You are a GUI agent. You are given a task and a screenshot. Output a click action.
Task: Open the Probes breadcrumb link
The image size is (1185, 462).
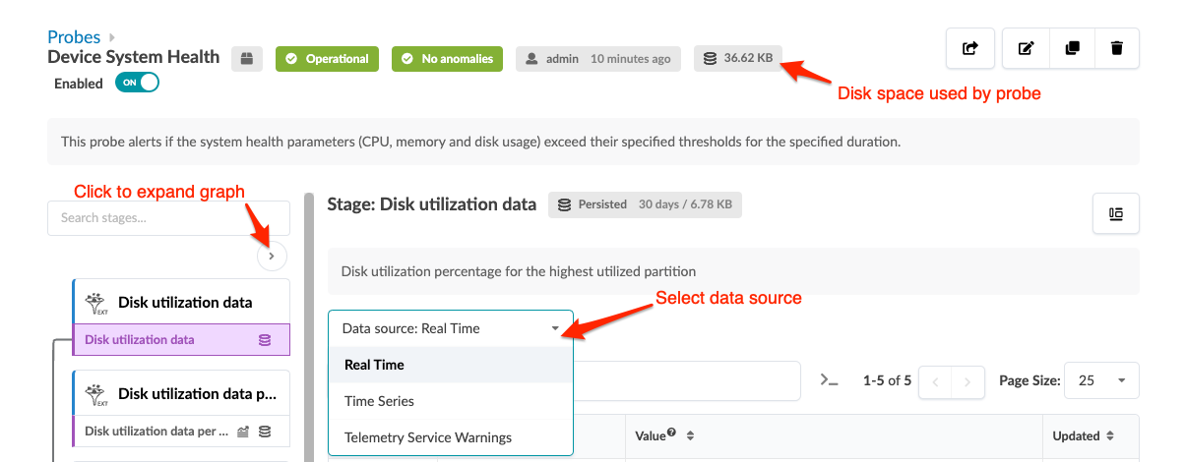[x=74, y=37]
